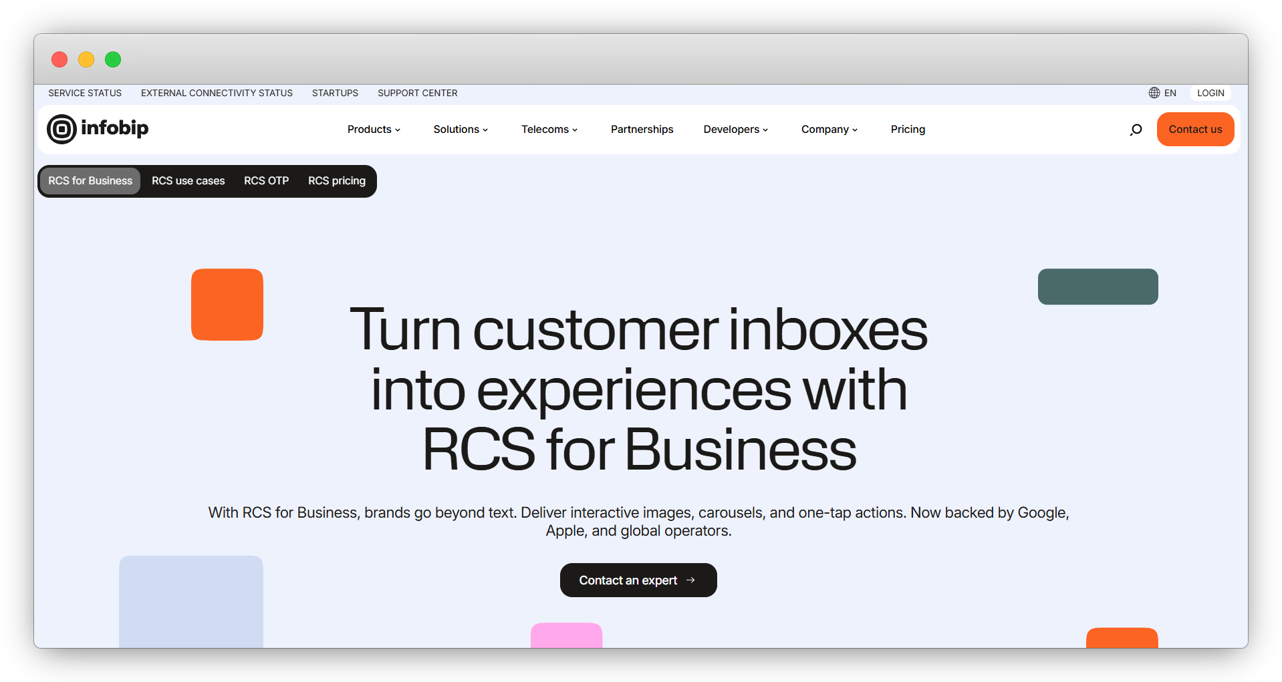This screenshot has width=1282, height=682.
Task: Open the Support Center link
Action: coord(418,93)
